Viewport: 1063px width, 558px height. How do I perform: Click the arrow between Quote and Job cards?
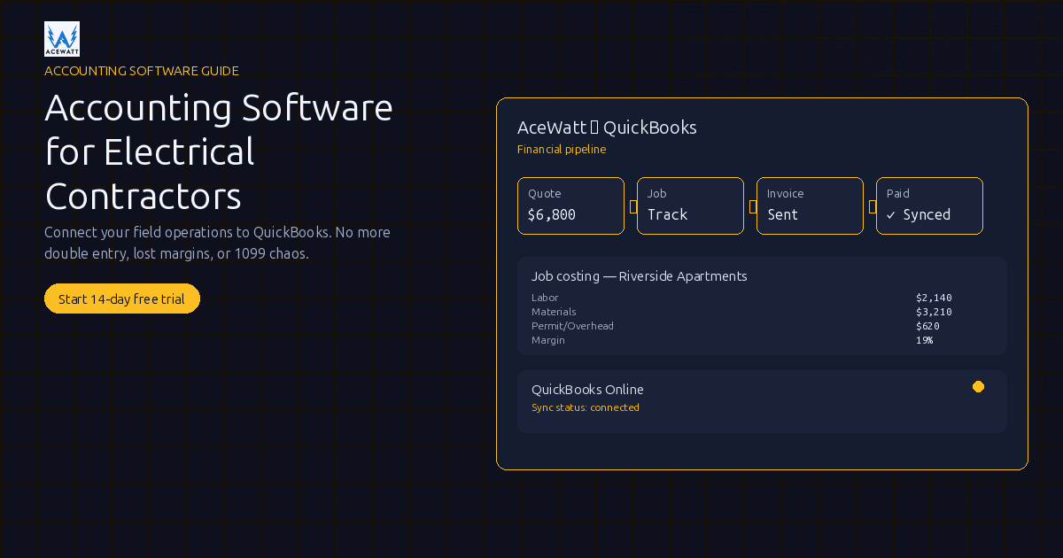(633, 206)
